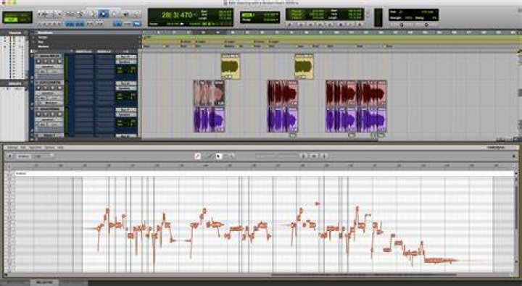The height and width of the screenshot is (286, 522).
Task: Select the Selector tool highlighted in blue
Action: [x=103, y=14]
